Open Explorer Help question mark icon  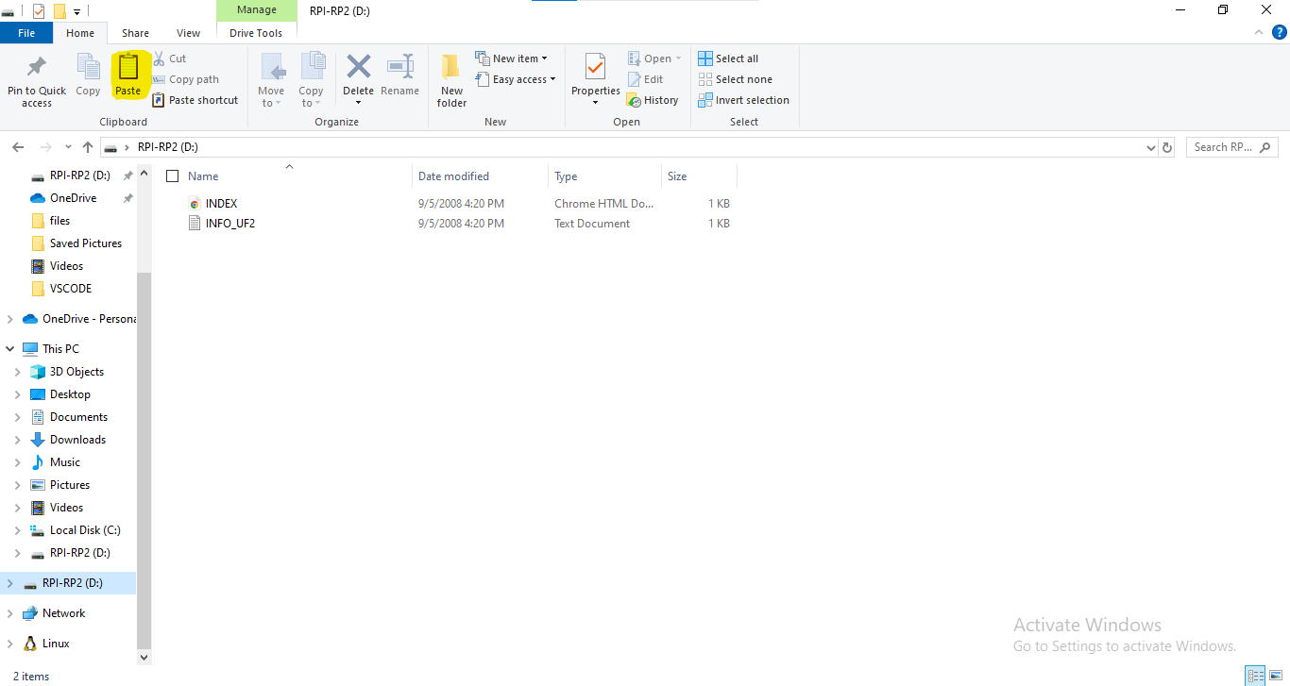(1280, 32)
